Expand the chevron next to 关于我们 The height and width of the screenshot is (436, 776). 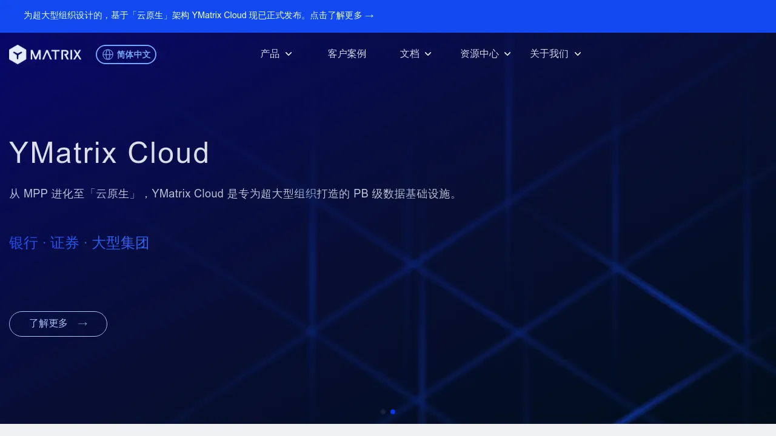578,54
